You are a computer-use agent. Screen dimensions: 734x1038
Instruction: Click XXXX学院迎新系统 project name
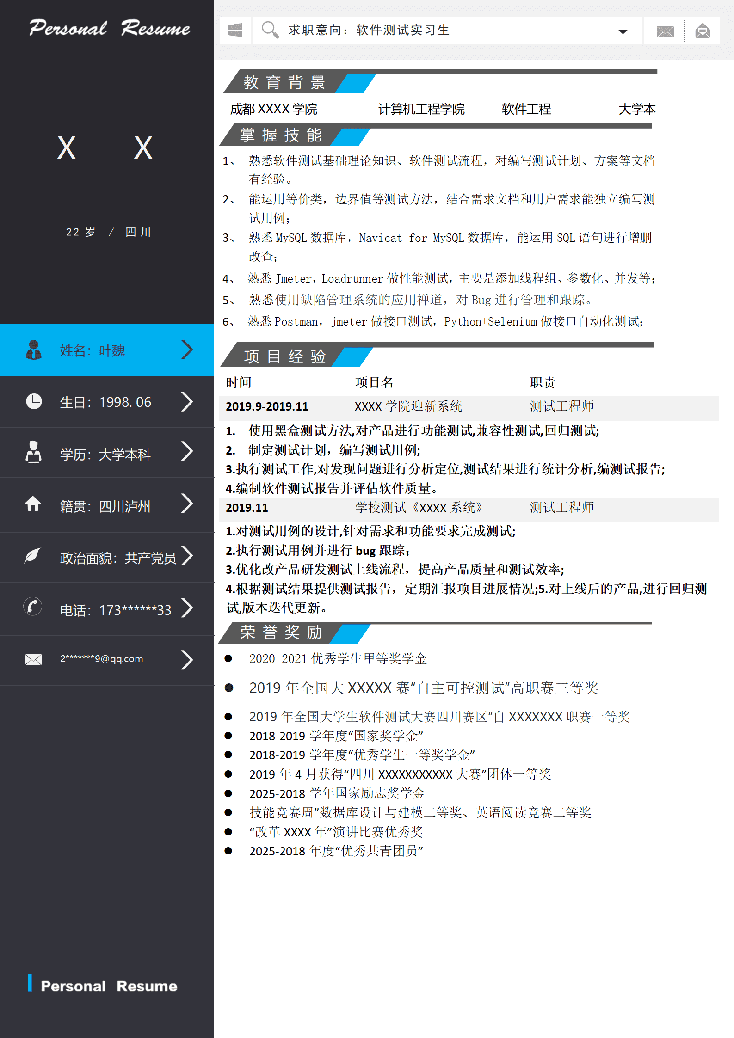coord(408,406)
